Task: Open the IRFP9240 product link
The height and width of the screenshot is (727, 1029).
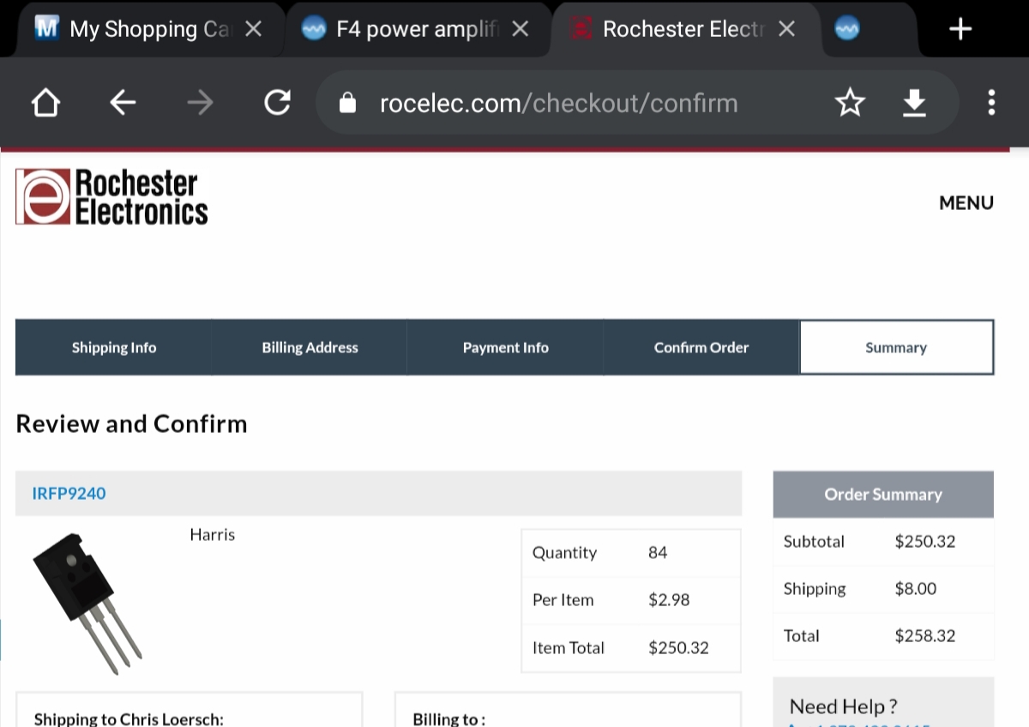Action: pos(69,493)
